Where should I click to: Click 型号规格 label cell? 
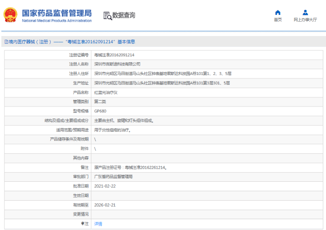coord(48,111)
